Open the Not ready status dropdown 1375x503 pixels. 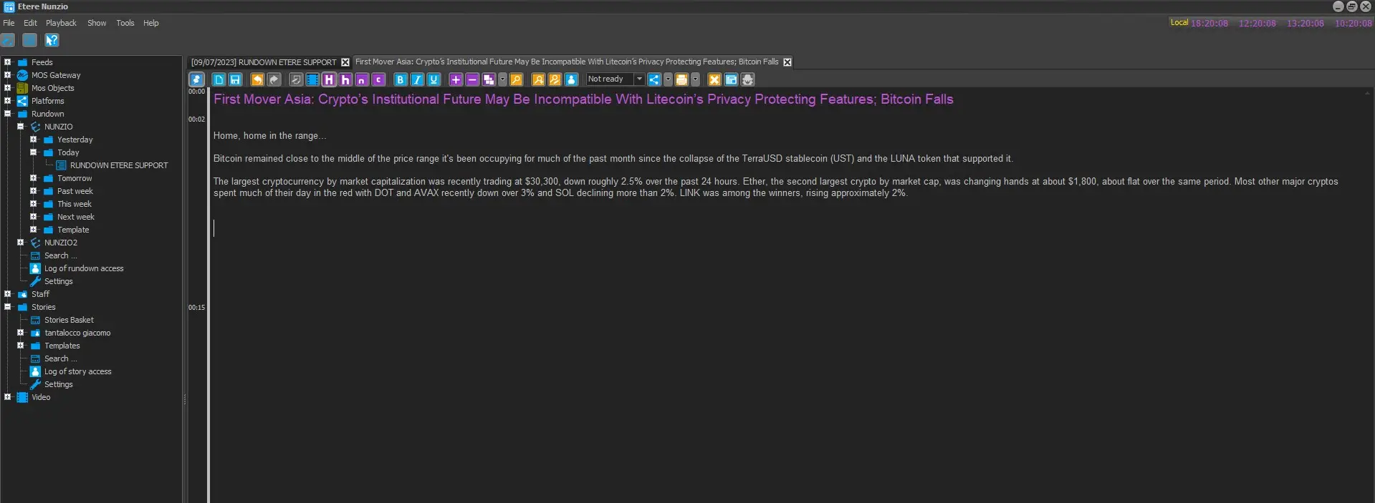coord(639,79)
